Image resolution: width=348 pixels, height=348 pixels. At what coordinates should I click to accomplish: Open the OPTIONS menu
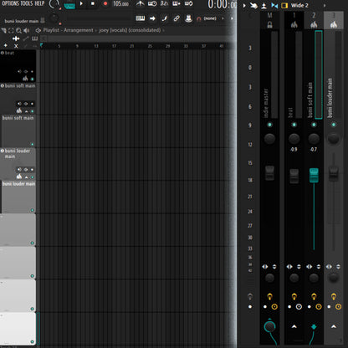coord(10,3)
